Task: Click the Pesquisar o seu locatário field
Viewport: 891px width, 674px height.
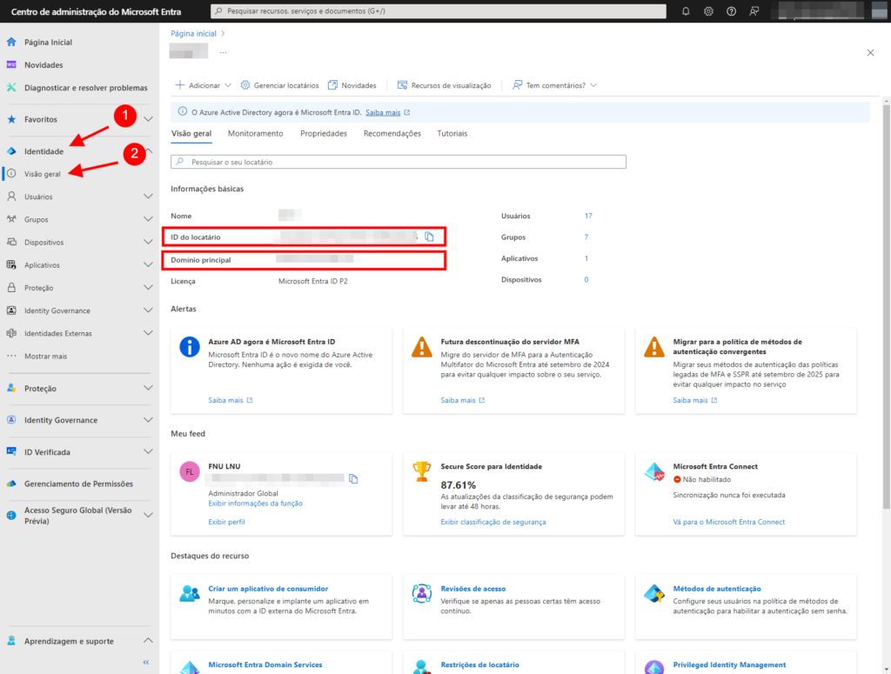Action: point(398,161)
